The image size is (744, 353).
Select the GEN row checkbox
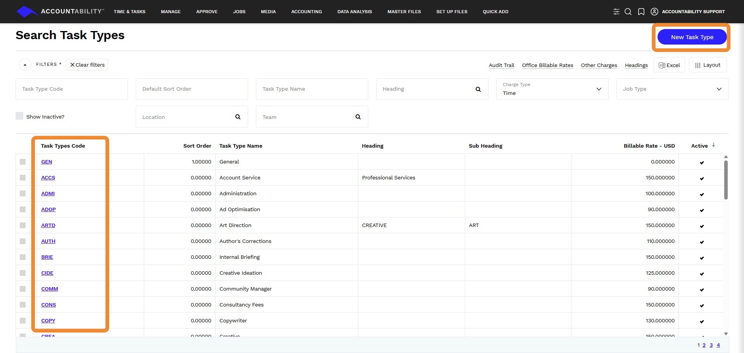(23, 162)
